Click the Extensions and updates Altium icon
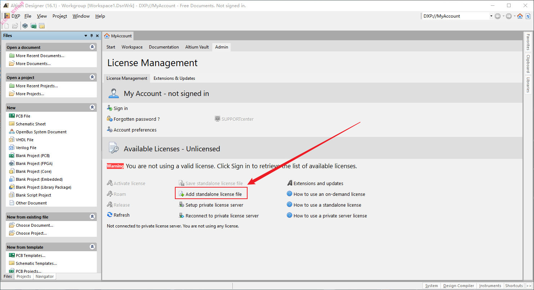Screen dimensions: 534x290 point(290,183)
